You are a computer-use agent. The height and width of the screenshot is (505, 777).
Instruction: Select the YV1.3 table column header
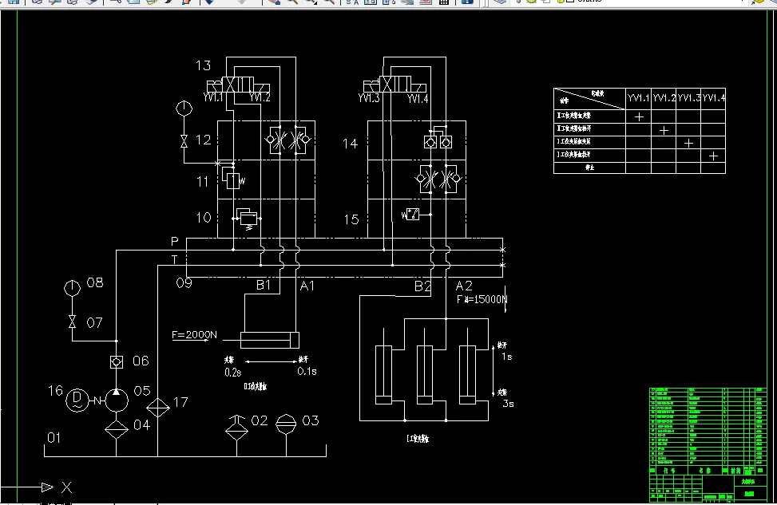689,97
